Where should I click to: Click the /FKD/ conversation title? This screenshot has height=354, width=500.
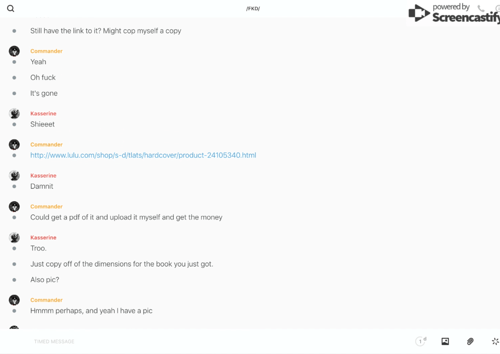(x=253, y=9)
